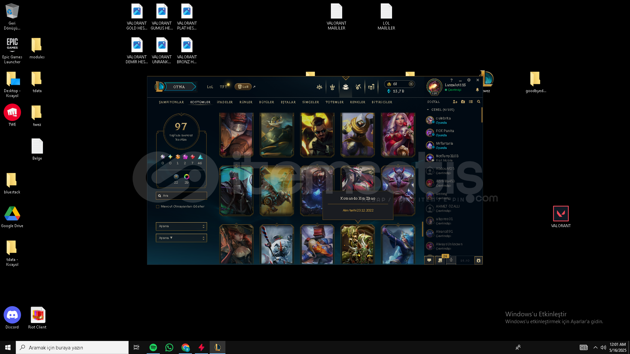Image resolution: width=630 pixels, height=354 pixels.
Task: Open the Store coins icon
Action: [x=371, y=87]
